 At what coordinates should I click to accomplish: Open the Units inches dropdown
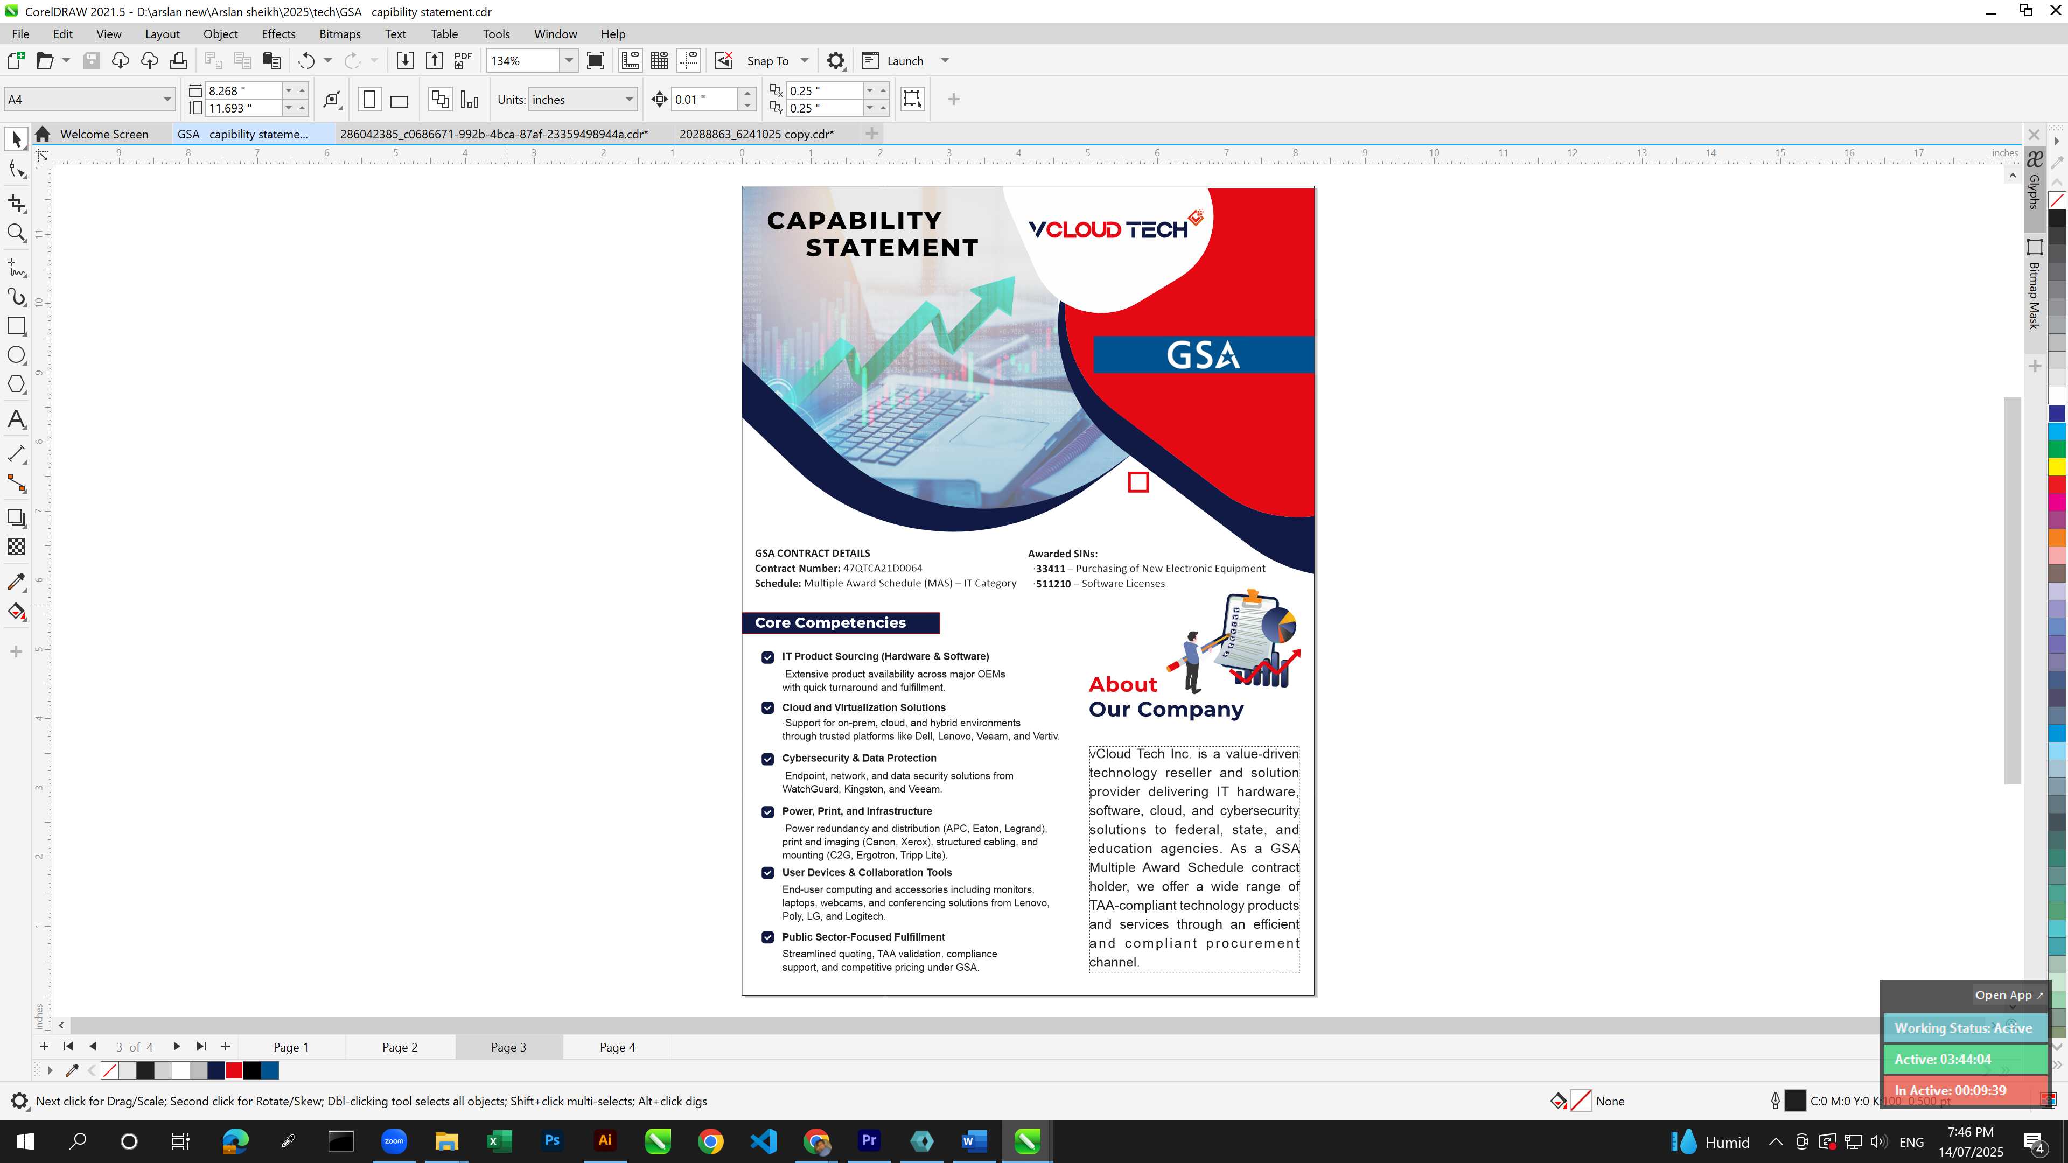630,100
